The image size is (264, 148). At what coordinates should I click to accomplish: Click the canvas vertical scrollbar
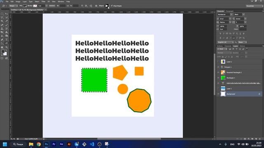[x=214, y=74]
